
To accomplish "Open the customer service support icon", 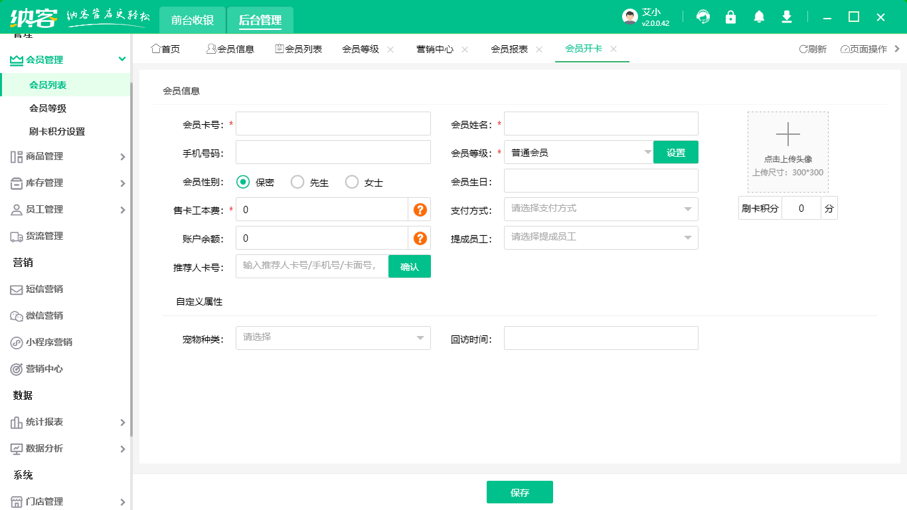I will click(702, 17).
